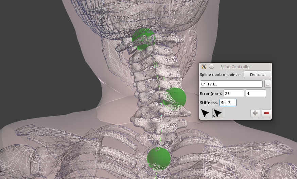Click the 'Error (mm):' label
This screenshot has height=179, width=297.
pyautogui.click(x=211, y=94)
